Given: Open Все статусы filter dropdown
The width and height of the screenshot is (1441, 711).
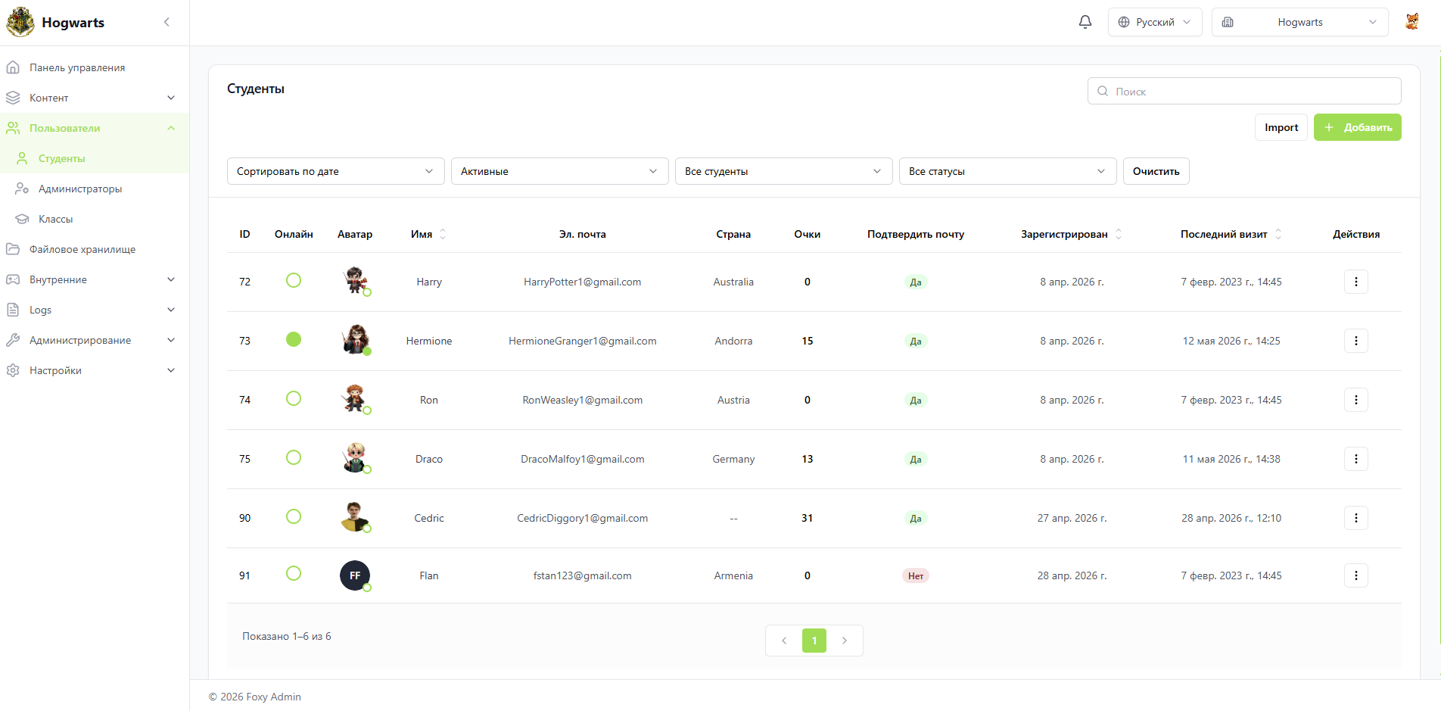Looking at the screenshot, I should point(1008,171).
